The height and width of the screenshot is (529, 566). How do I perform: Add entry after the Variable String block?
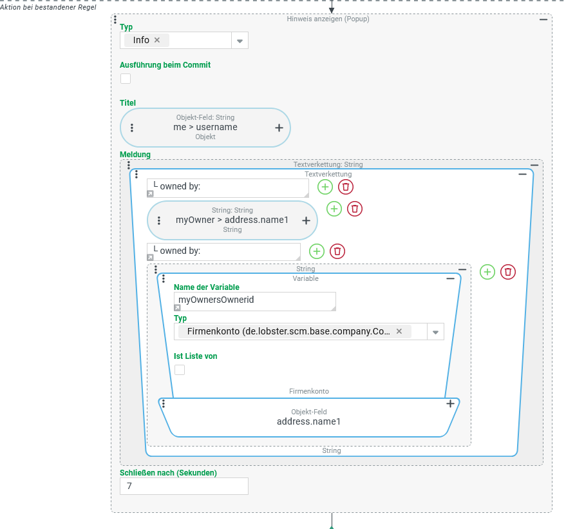click(487, 272)
